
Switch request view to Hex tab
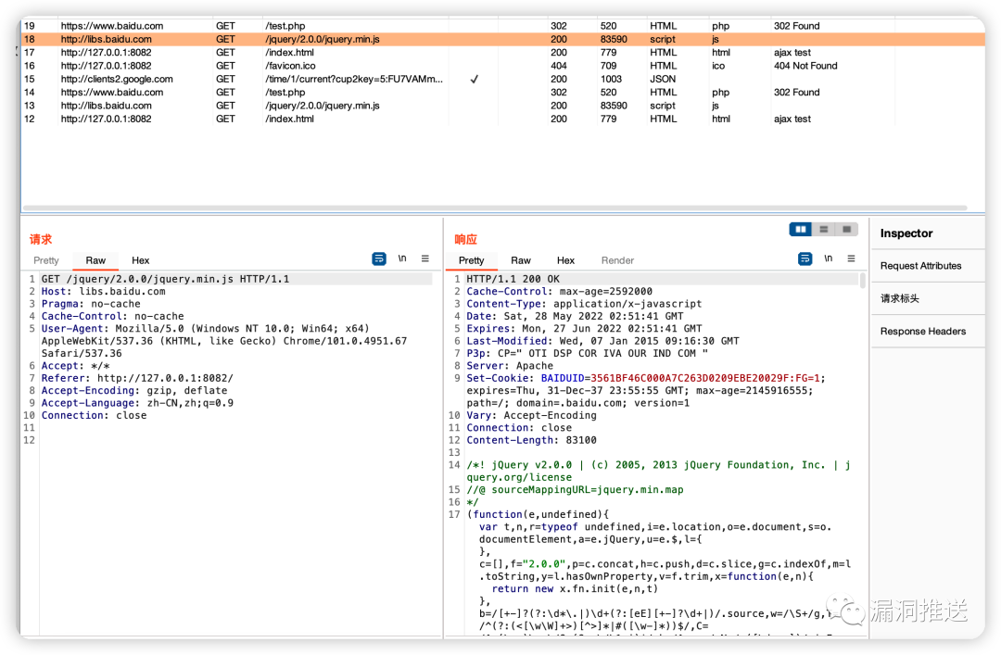141,260
